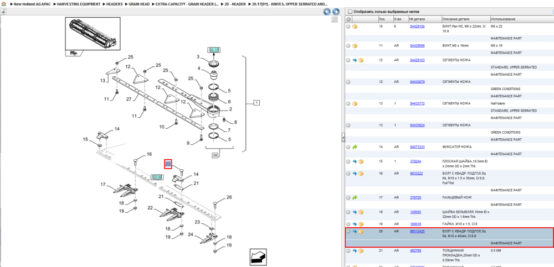554x267 pixels.
Task: Click the 20.15 reference label in diagram
Action: click(214, 50)
